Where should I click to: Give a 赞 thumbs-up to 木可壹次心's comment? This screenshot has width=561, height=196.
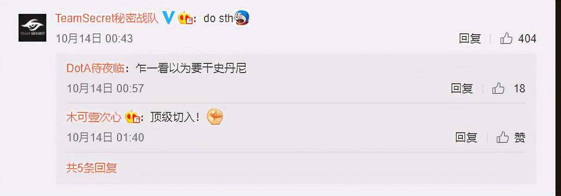tap(511, 137)
